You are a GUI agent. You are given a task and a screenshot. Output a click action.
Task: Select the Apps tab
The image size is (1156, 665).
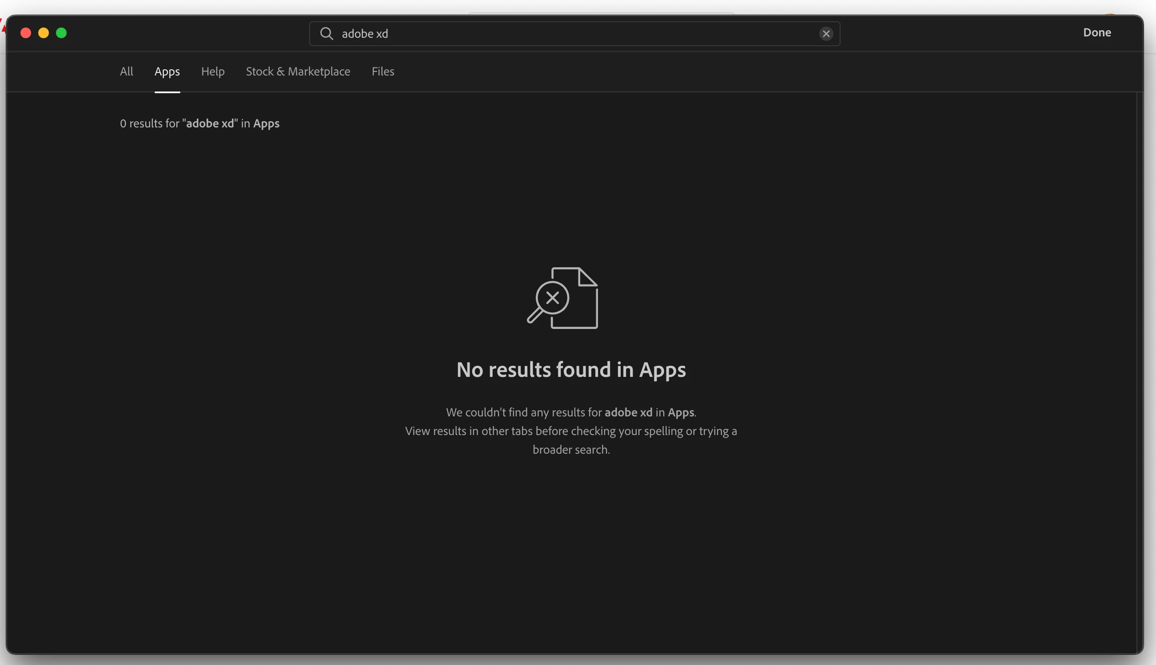[167, 71]
